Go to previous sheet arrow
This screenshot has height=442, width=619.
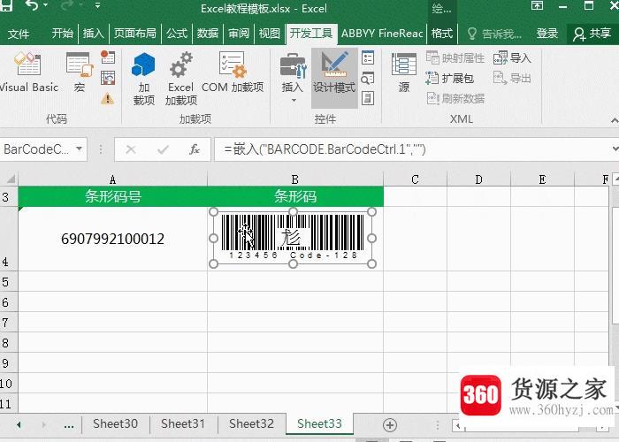tap(19, 424)
